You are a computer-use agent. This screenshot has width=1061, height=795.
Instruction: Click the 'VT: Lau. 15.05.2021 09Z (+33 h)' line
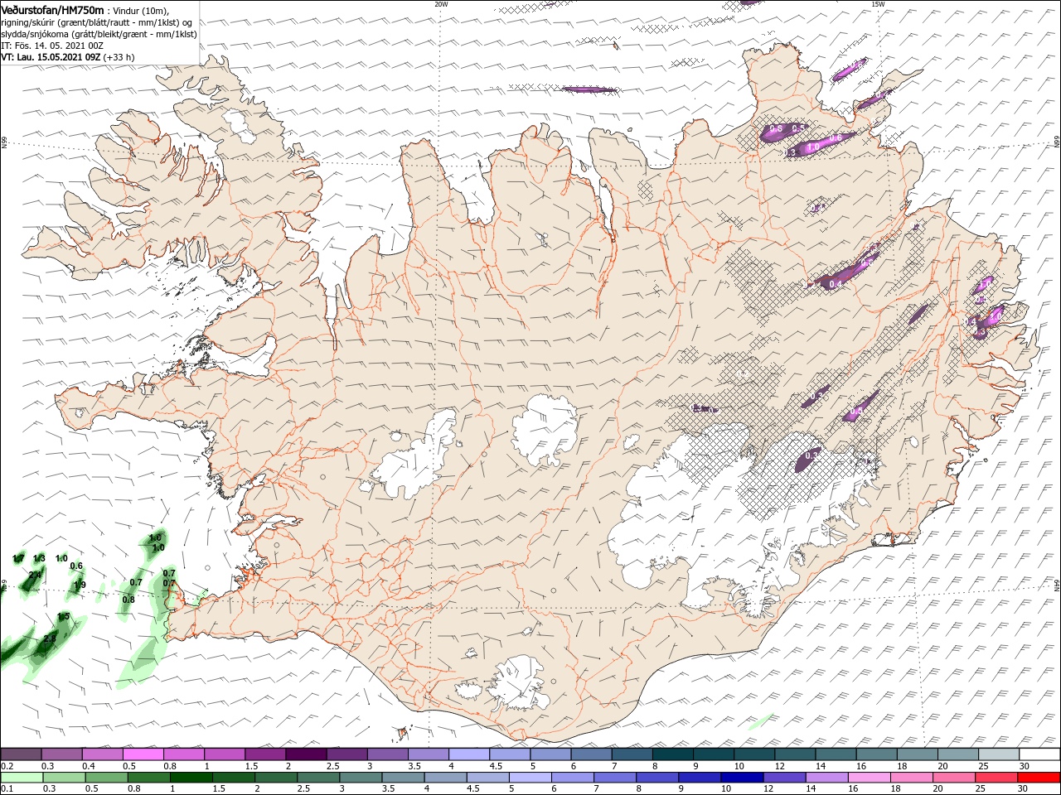point(68,57)
